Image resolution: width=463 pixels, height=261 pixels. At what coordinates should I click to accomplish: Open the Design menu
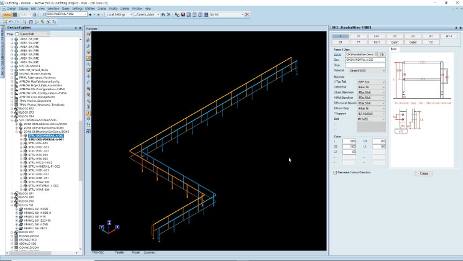12,9
